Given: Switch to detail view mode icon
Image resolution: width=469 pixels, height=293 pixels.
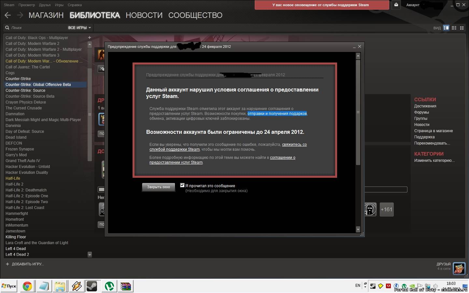Looking at the screenshot, I should (446, 28).
